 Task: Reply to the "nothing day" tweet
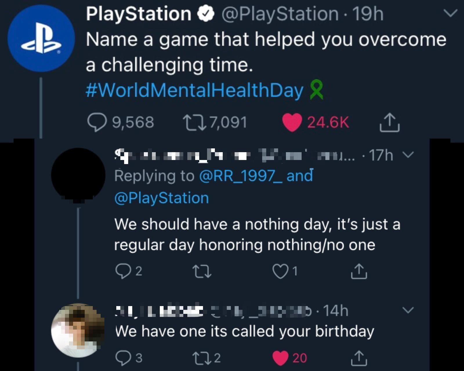pyautogui.click(x=123, y=271)
